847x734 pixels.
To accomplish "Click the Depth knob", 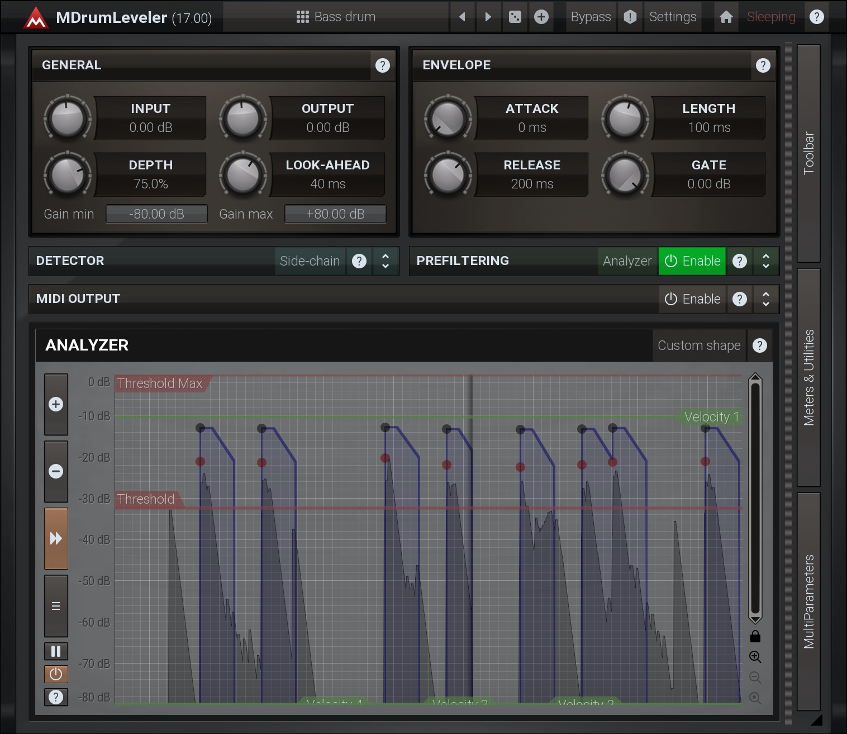I will pyautogui.click(x=67, y=175).
